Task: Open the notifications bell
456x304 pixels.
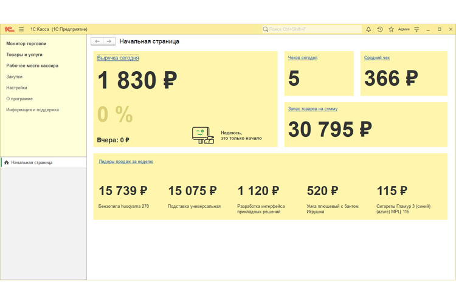Action: click(x=368, y=29)
